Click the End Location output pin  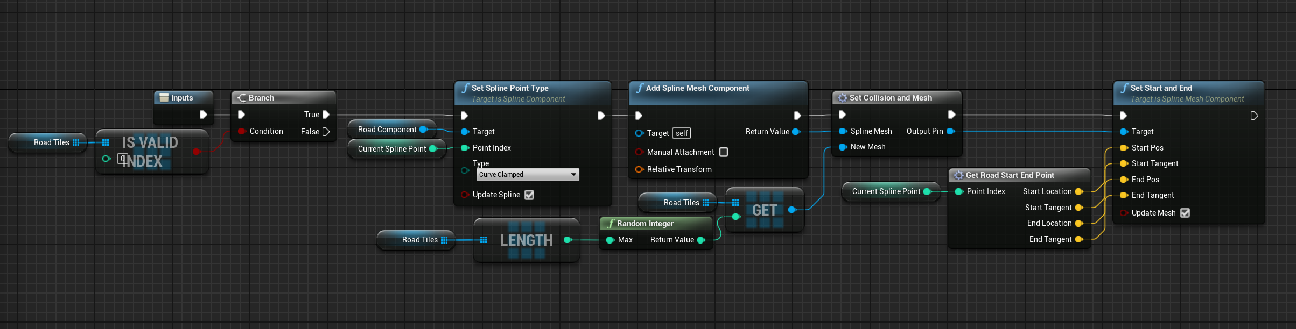1078,223
